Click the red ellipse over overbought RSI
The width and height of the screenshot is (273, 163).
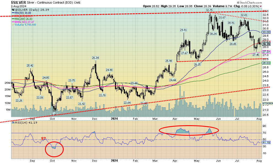pos(189,130)
